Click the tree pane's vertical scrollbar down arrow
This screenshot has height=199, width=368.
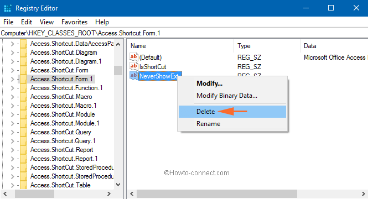pyautogui.click(x=118, y=185)
